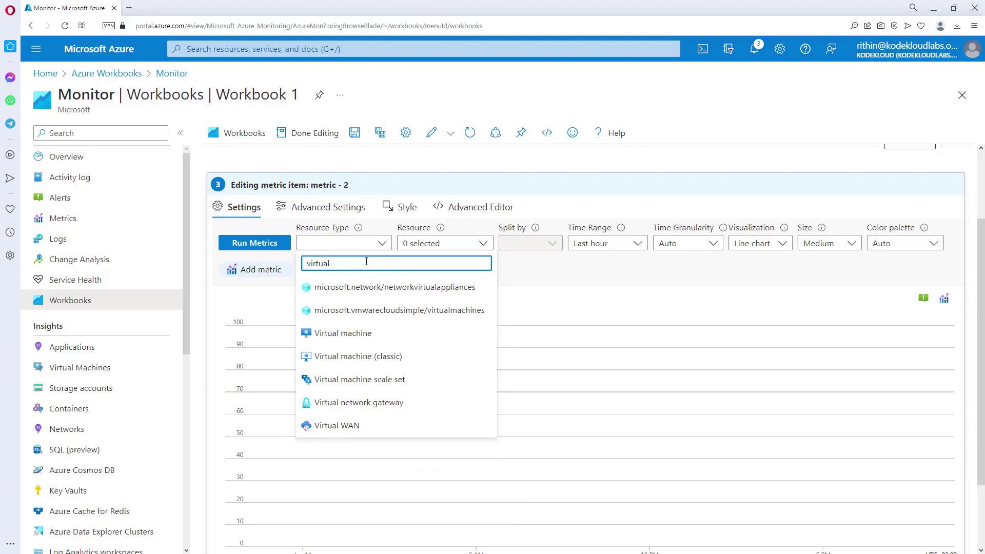Image resolution: width=985 pixels, height=554 pixels.
Task: Open the Visualization Line chart dropdown
Action: point(760,243)
